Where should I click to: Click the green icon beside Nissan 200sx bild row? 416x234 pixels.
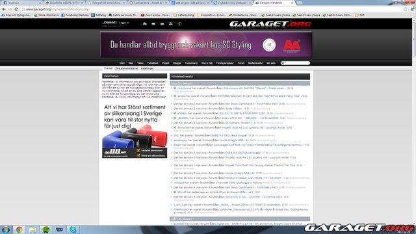click(x=175, y=192)
